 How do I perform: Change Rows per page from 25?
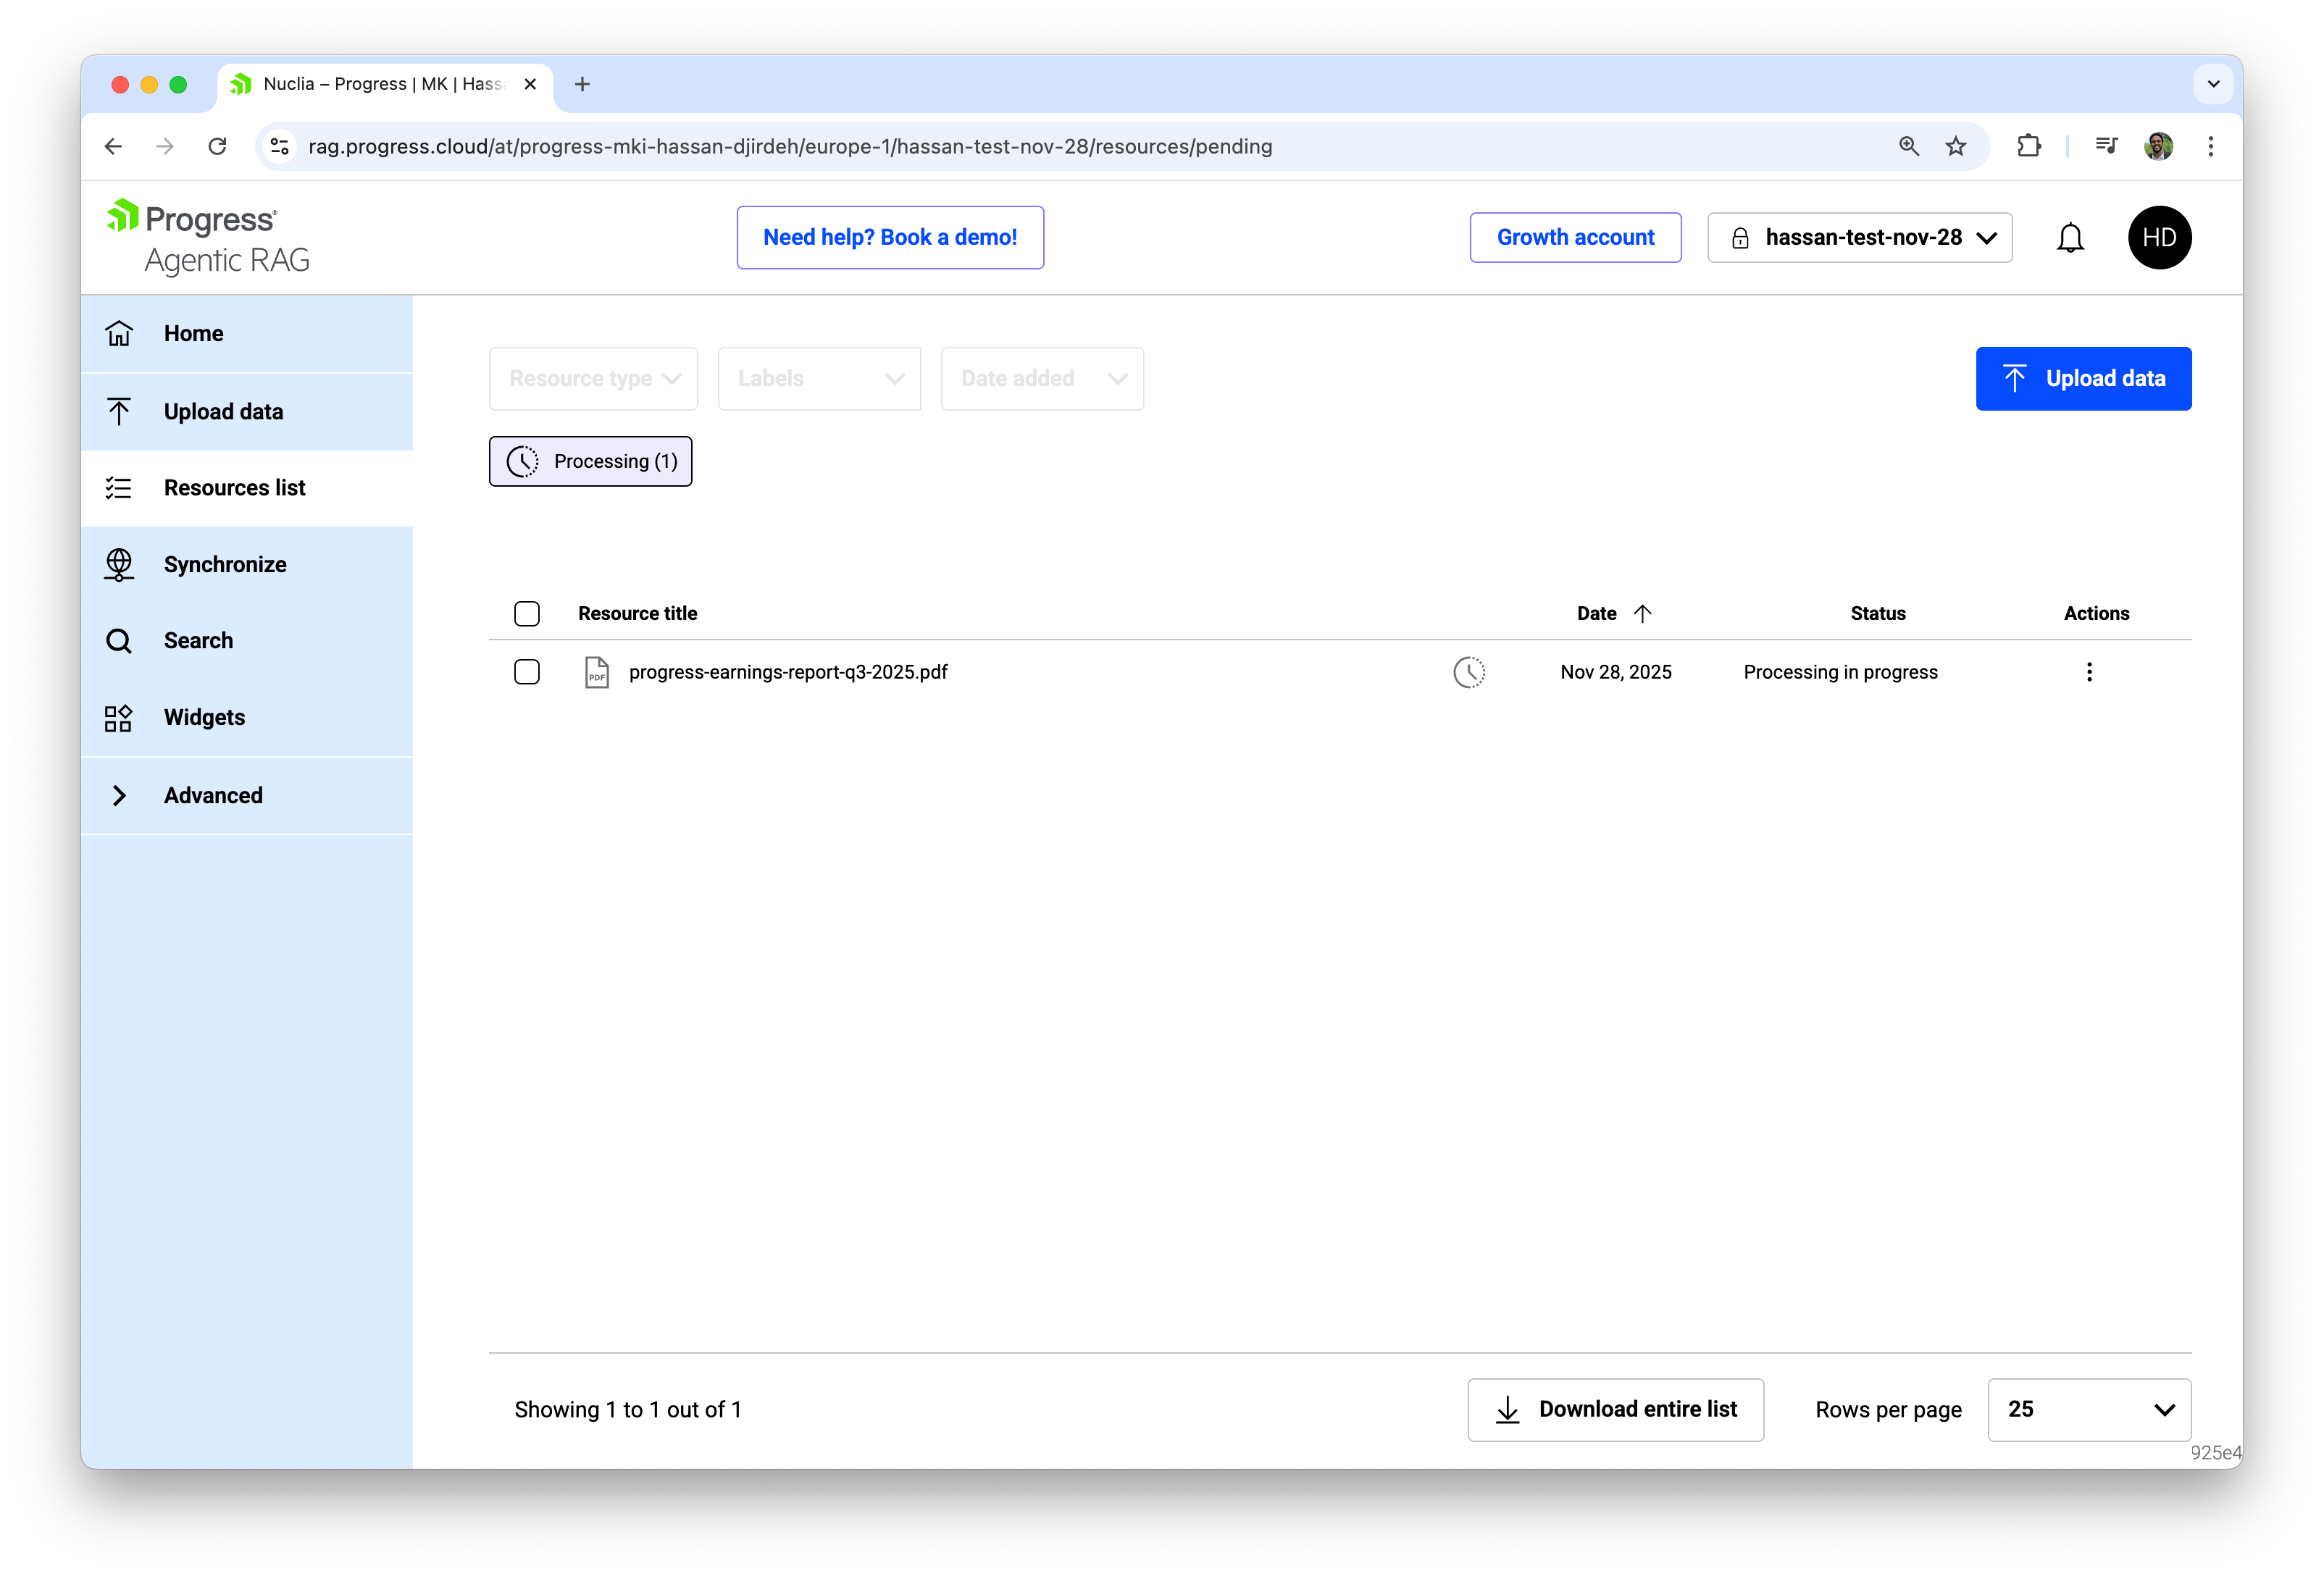click(2088, 1409)
